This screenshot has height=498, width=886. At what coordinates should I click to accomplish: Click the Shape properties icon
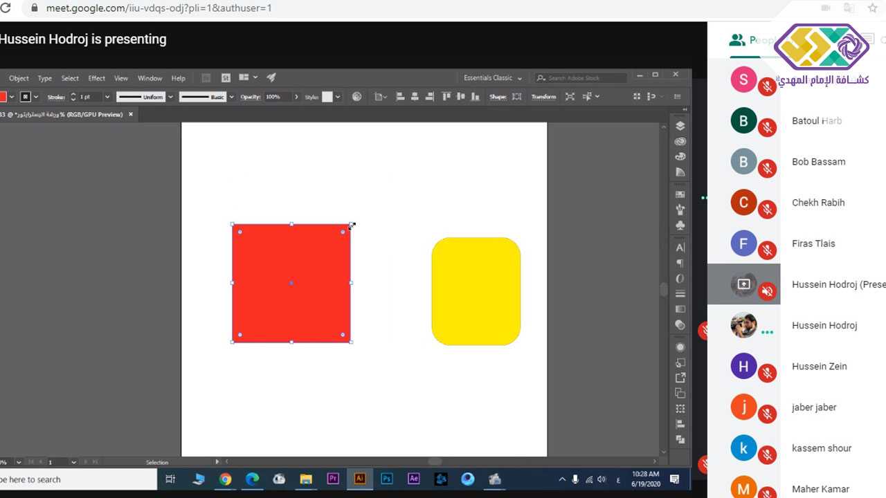tap(516, 97)
